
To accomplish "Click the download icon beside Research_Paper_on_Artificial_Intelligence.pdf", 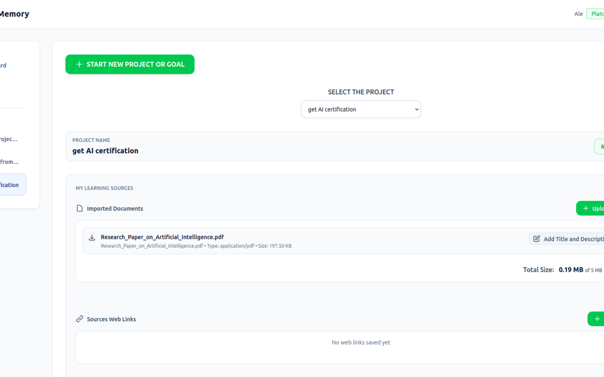I will (x=91, y=238).
